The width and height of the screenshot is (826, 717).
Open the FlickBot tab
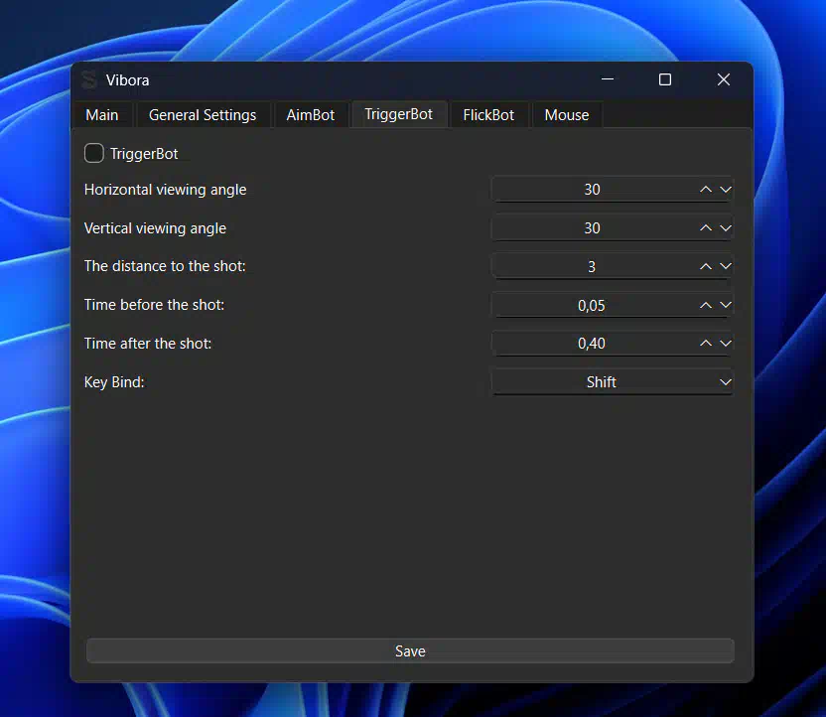tap(488, 114)
